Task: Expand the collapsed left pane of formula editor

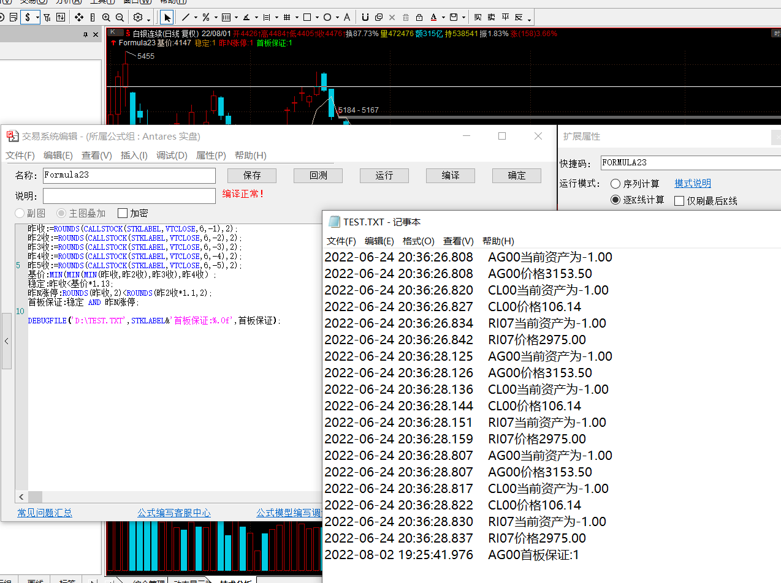Action: tap(7, 341)
